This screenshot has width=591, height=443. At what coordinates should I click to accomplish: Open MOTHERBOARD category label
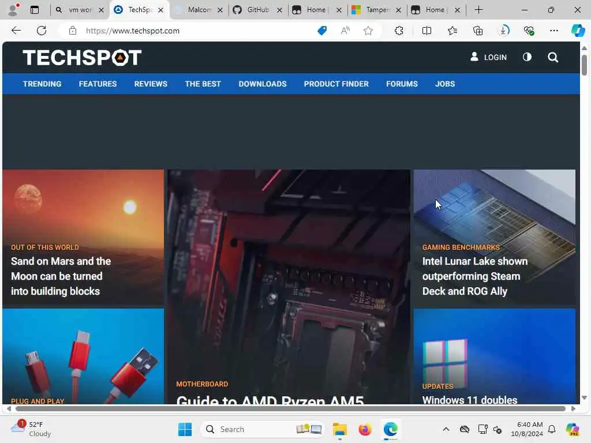202,384
